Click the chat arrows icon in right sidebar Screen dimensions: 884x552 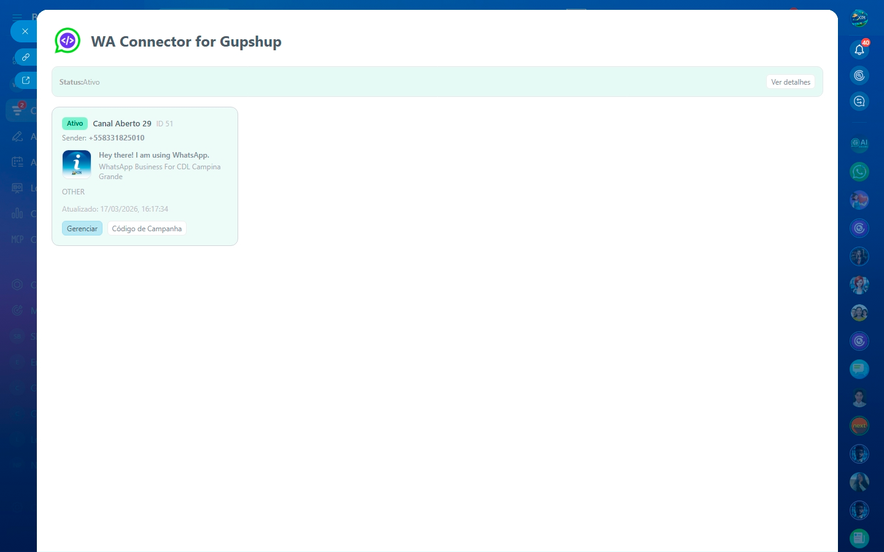859,101
